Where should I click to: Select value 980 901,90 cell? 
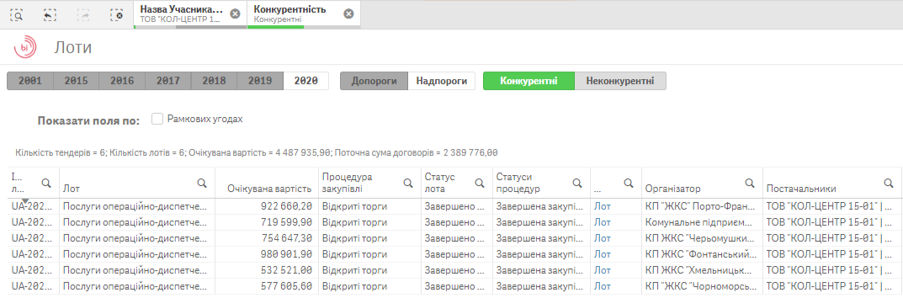(267, 254)
